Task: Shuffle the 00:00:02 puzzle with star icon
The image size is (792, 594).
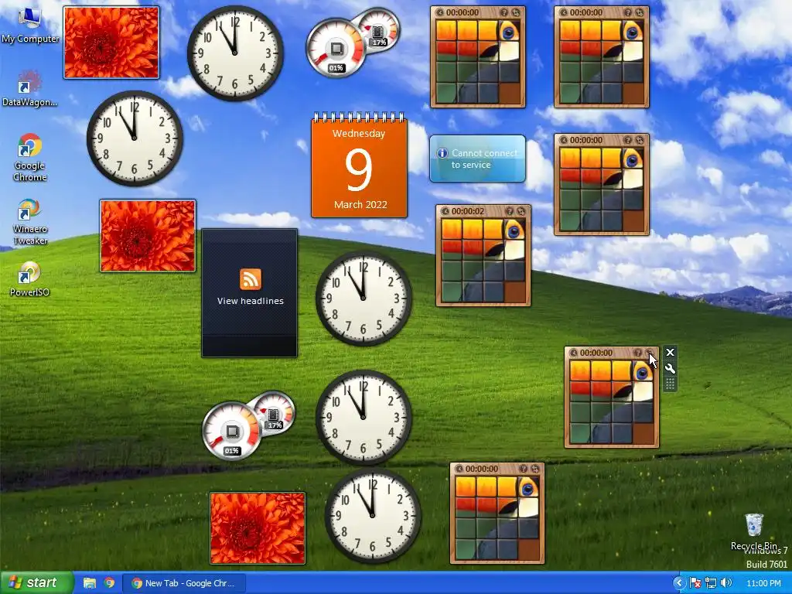Action: point(521,211)
